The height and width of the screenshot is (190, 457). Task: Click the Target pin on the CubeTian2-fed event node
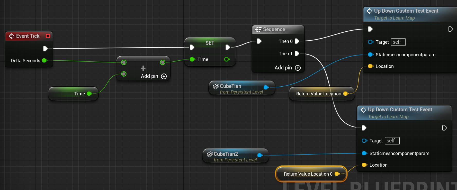[x=364, y=141]
